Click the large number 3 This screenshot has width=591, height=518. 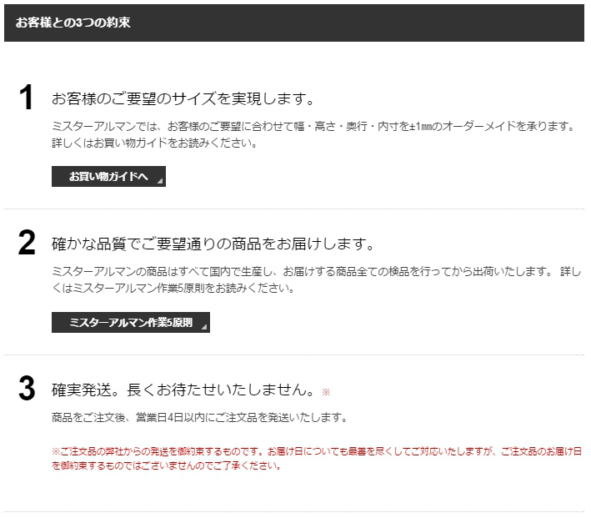click(27, 389)
